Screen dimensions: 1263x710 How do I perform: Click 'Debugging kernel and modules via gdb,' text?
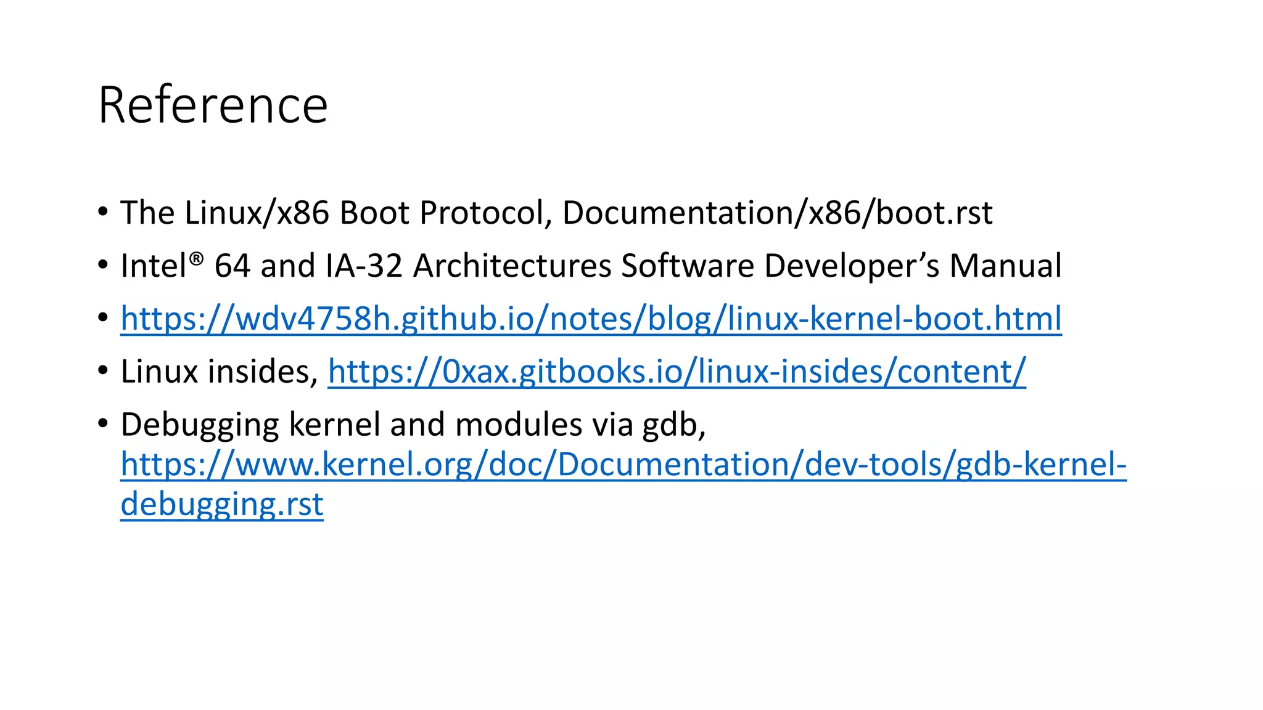pos(413,425)
